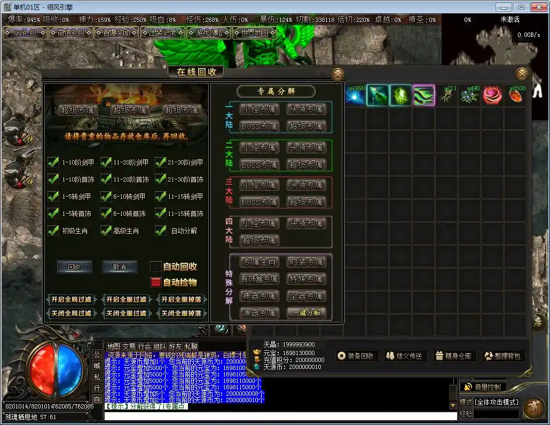Select the green striped item with purple border
Image resolution: width=550 pixels, height=425 pixels.
coord(424,95)
